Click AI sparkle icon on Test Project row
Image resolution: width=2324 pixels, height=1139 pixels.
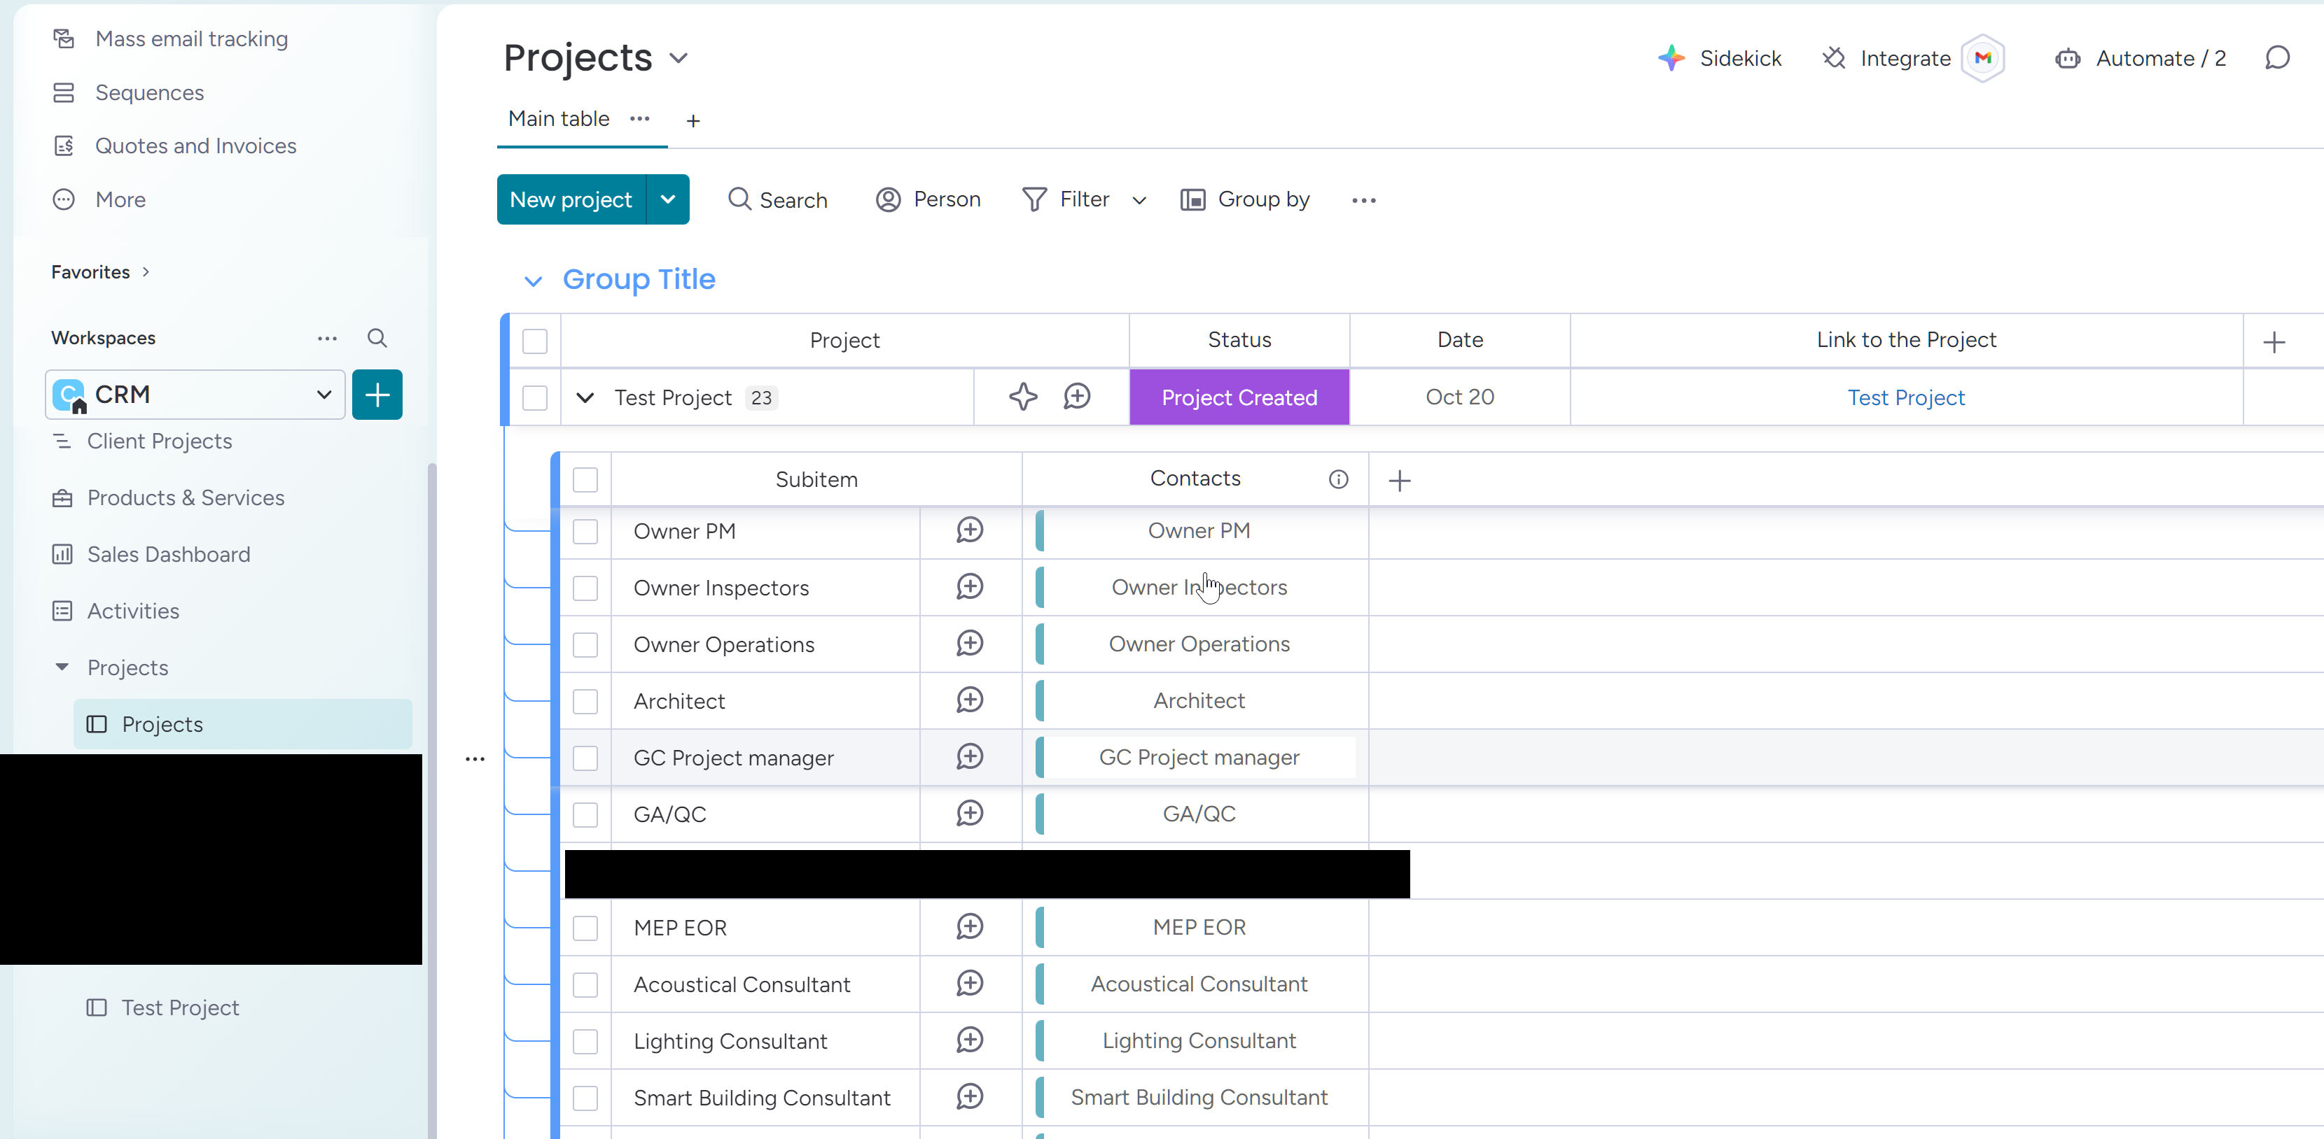[x=1023, y=397]
